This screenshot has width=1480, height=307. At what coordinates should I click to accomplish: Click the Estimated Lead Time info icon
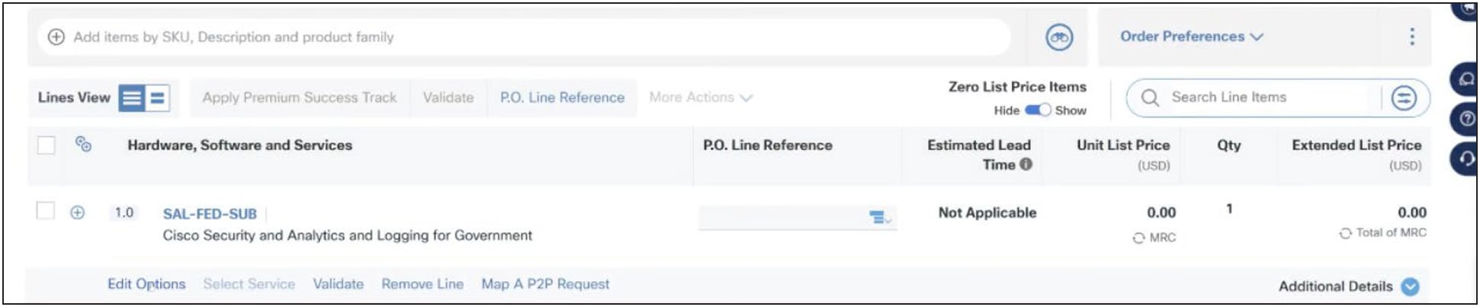[x=1026, y=164]
